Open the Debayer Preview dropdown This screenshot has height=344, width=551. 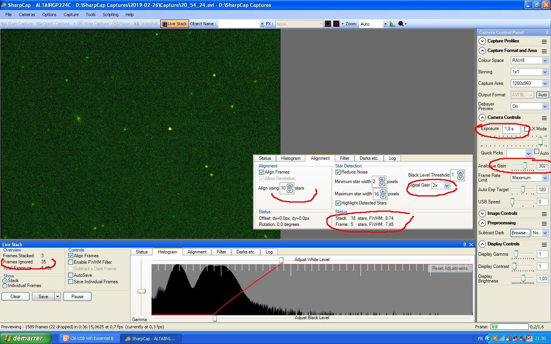(545, 106)
